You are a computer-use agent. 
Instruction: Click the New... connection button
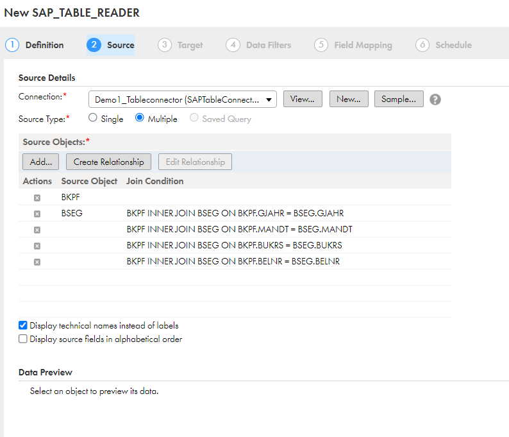pos(349,99)
